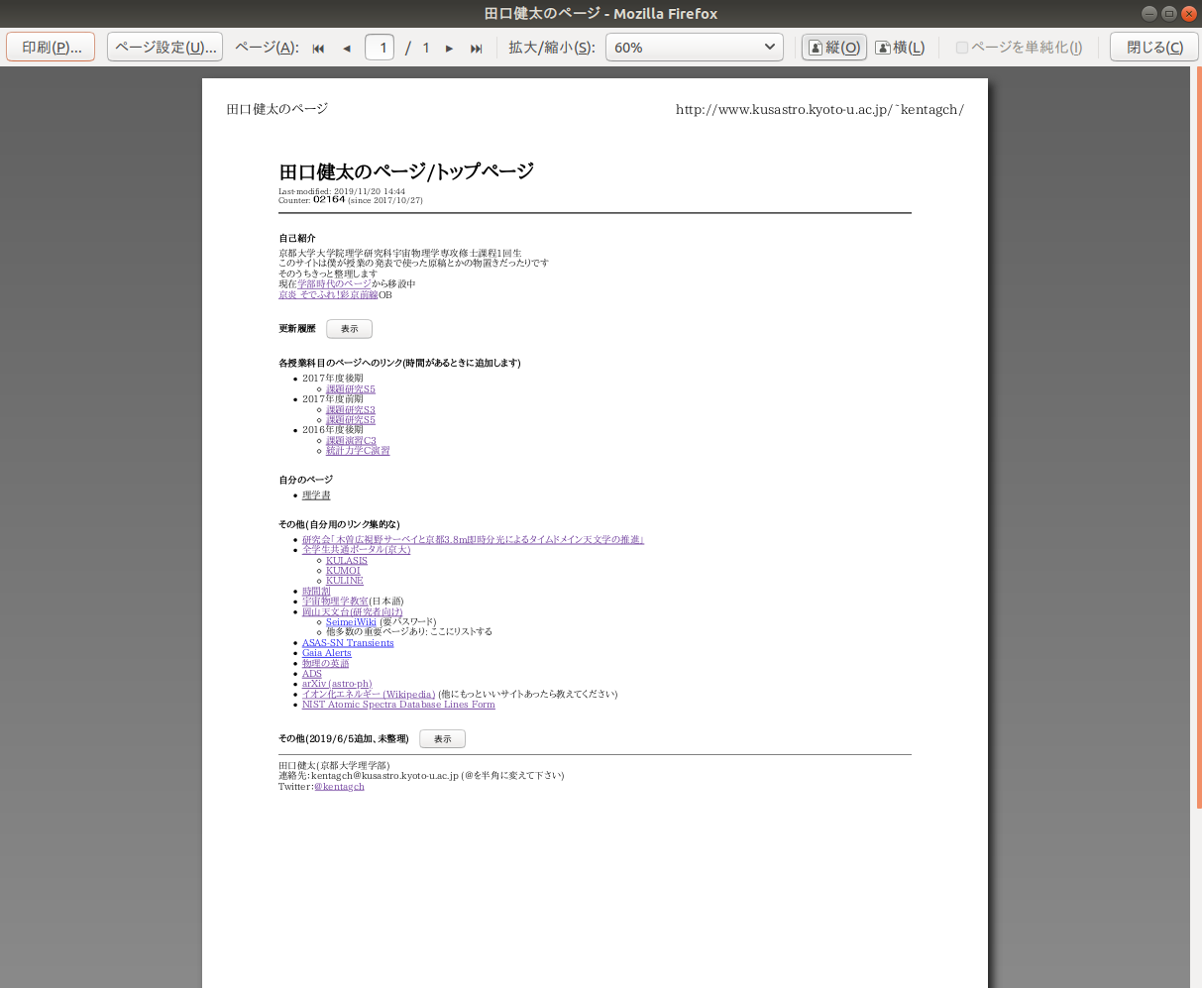Image resolution: width=1202 pixels, height=988 pixels.
Task: Click the 研究会「木曽広視野サーベイ…」 link
Action: tap(473, 540)
